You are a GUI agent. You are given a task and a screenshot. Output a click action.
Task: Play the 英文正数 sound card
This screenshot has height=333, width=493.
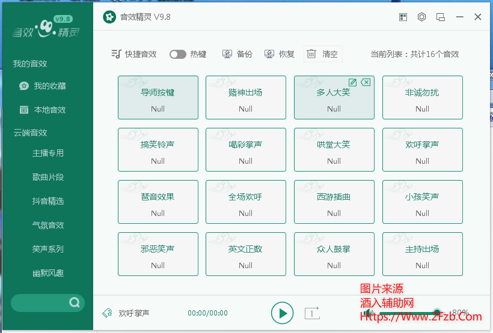tap(246, 254)
